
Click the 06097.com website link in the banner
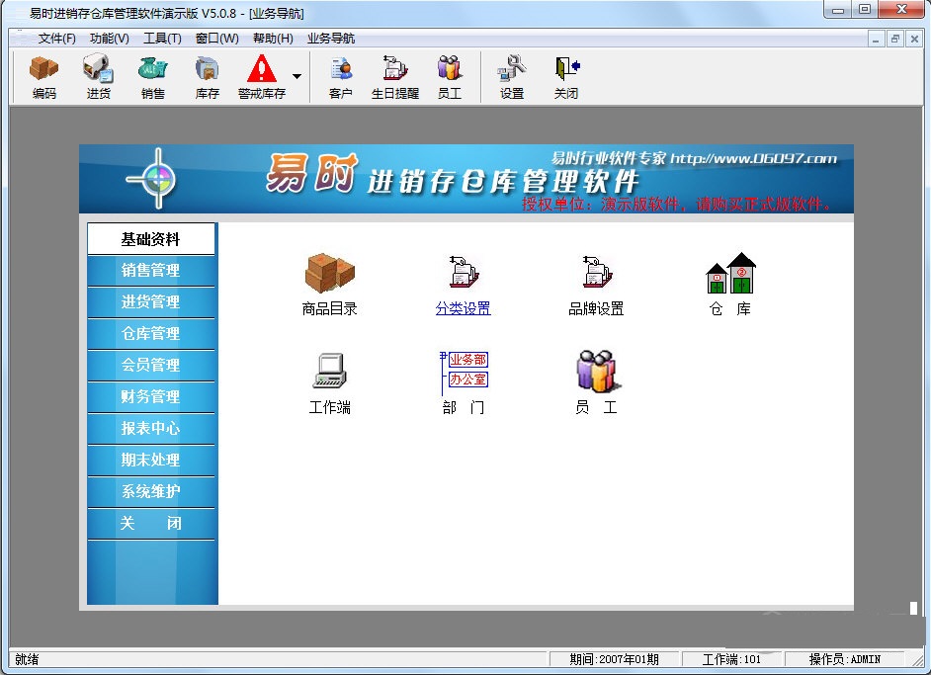(753, 158)
